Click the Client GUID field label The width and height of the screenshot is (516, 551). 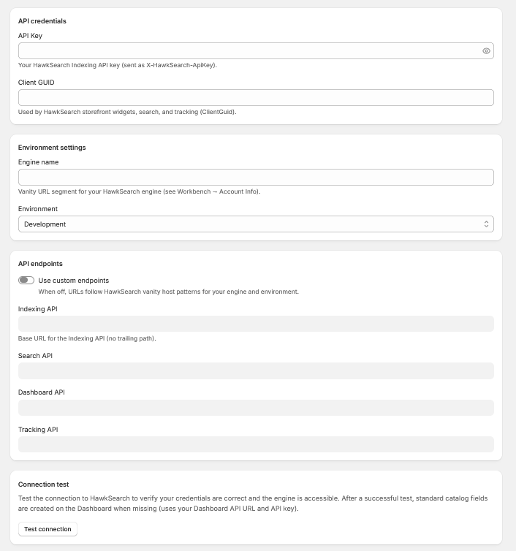37,83
